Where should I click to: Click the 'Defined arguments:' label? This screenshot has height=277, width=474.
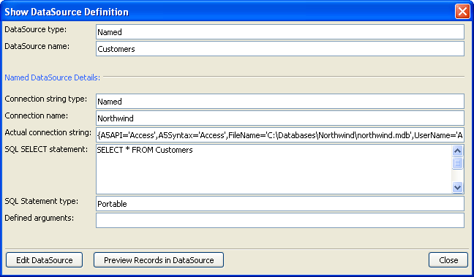(x=39, y=218)
